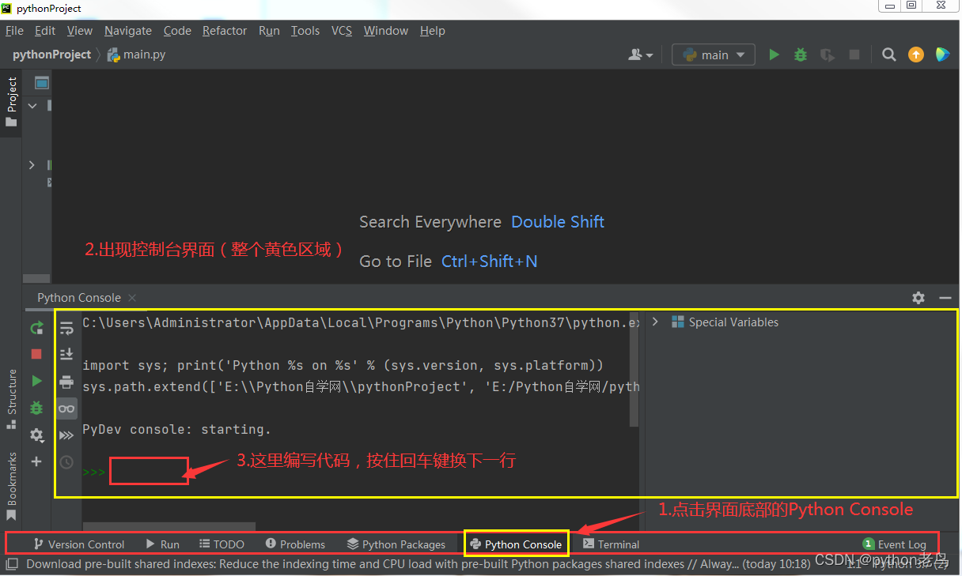This screenshot has width=962, height=576.
Task: Click the pre-built shared indexes status message
Action: (419, 564)
